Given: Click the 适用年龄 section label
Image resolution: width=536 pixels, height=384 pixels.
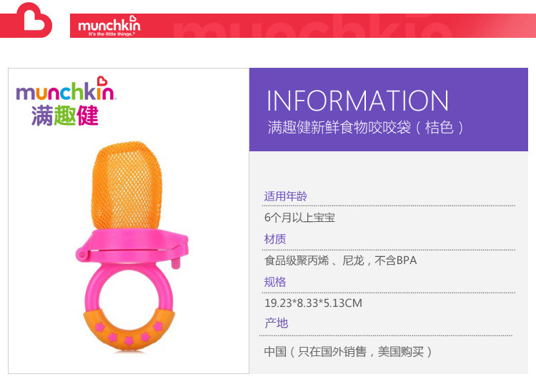Looking at the screenshot, I should coord(285,196).
